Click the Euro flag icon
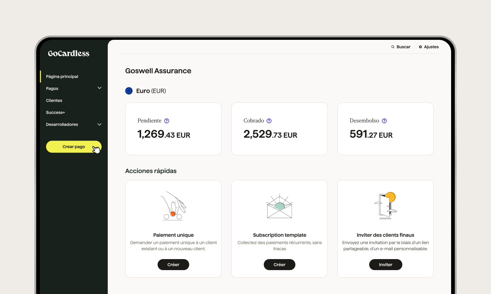491x294 pixels. [129, 91]
